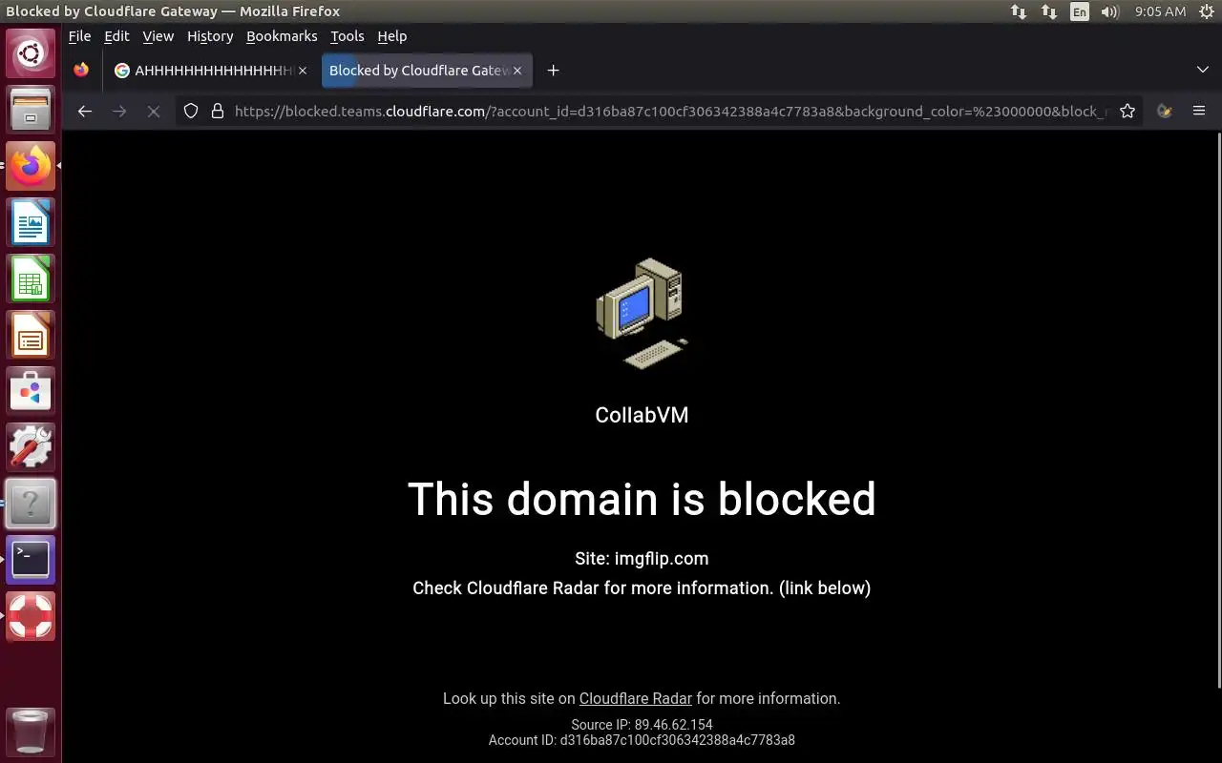Open a new tab with plus button

click(553, 71)
